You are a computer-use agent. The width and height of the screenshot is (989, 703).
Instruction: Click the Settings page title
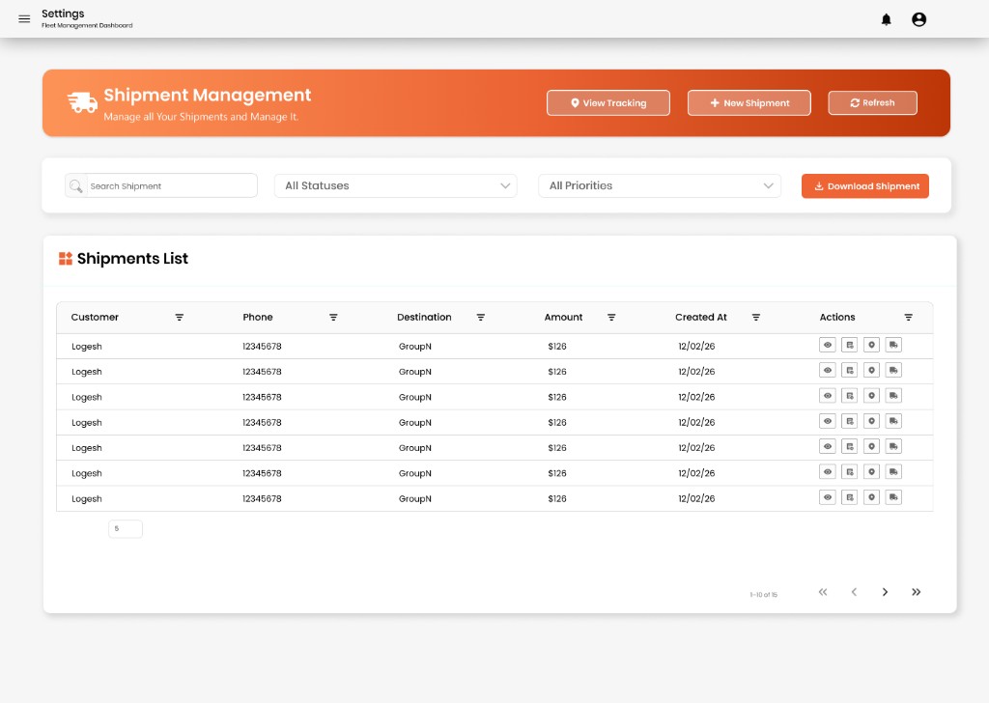pos(63,14)
